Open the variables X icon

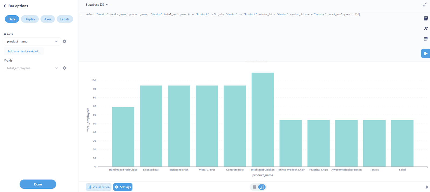click(426, 28)
